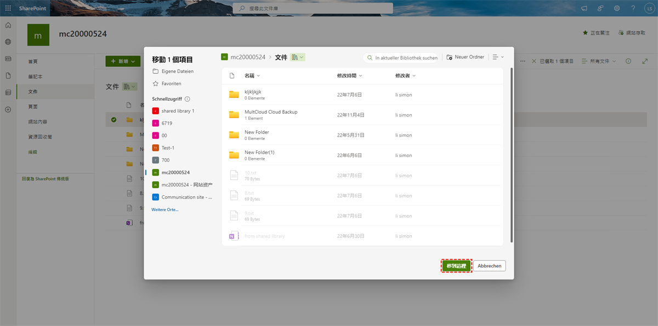Open the megaphone notifications icon in header
The width and height of the screenshot is (658, 326).
point(584,8)
